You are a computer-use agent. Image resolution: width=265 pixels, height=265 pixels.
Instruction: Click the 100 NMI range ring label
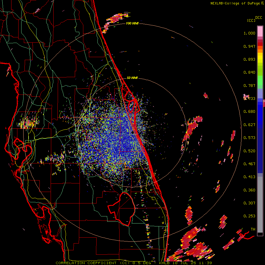coord(132,23)
